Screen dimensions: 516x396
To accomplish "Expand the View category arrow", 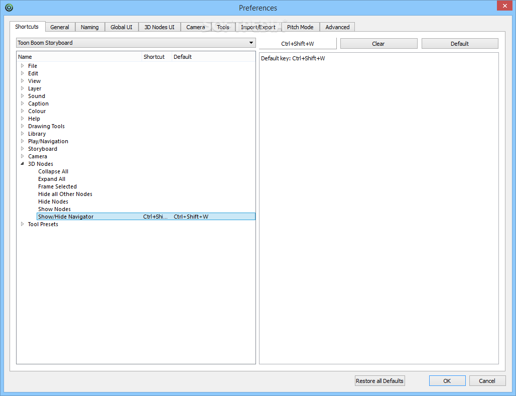I will 23,81.
